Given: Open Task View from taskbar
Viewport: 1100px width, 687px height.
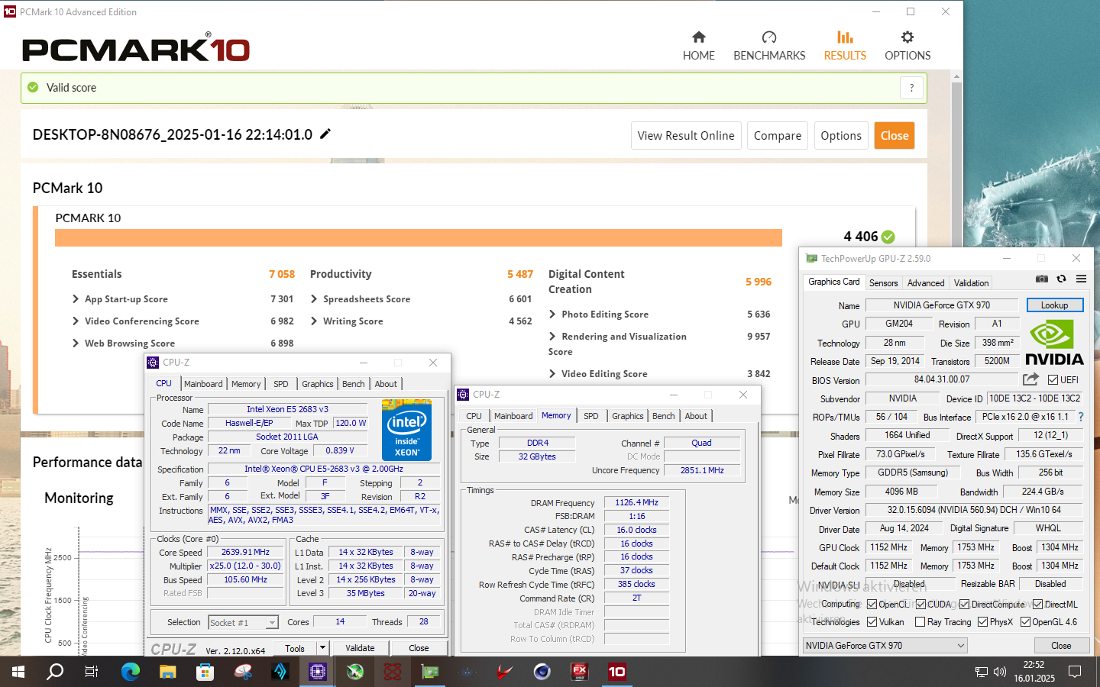Looking at the screenshot, I should click(x=92, y=672).
